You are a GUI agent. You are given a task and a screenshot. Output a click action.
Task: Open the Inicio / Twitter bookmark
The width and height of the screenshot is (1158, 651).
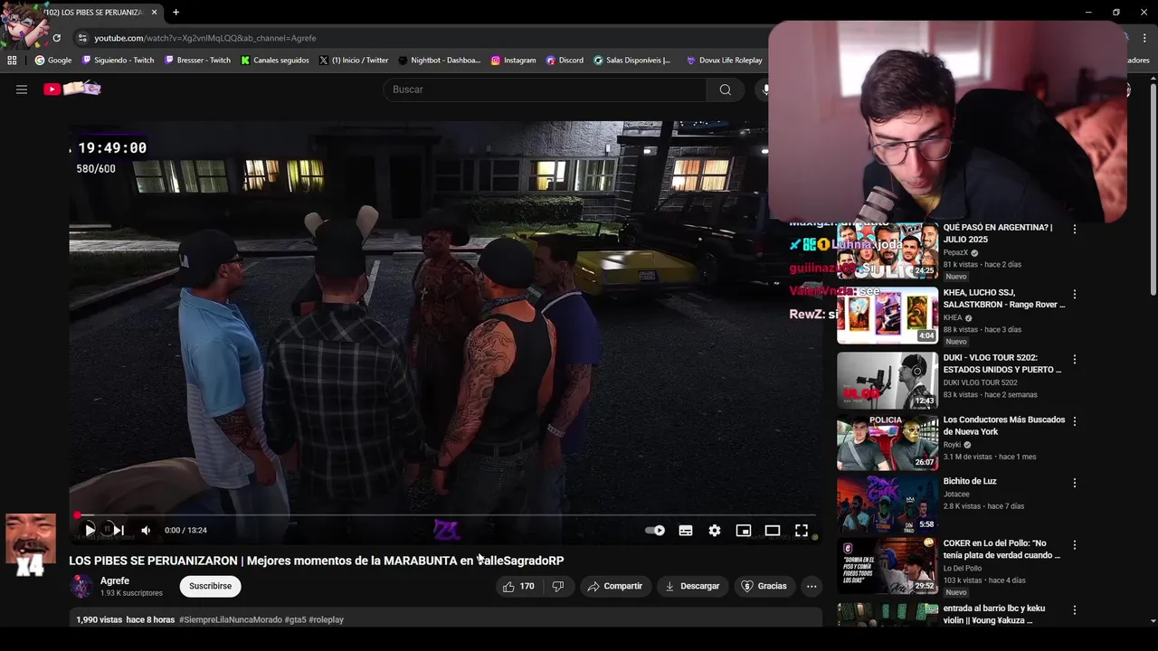[x=354, y=61]
